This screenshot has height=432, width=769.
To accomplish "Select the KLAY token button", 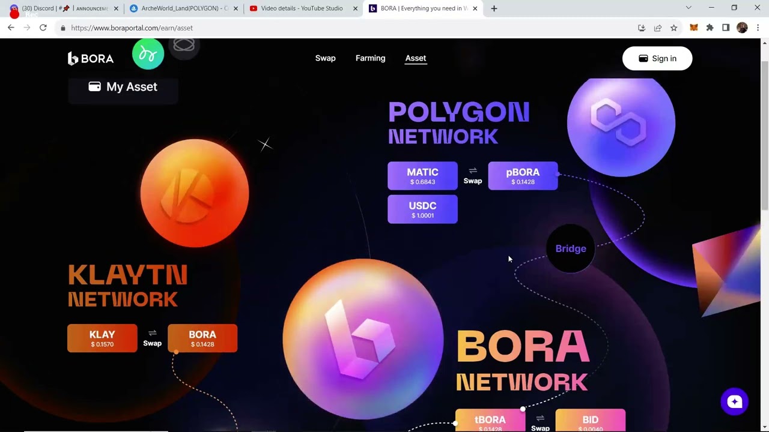I will coord(102,338).
